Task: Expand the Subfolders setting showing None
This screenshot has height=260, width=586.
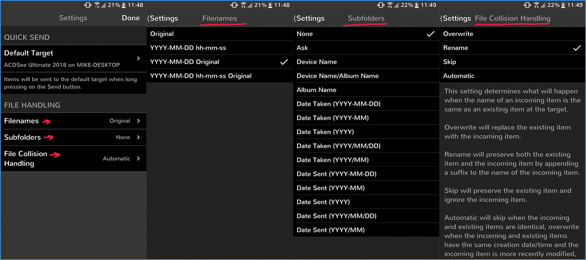Action: (x=73, y=137)
